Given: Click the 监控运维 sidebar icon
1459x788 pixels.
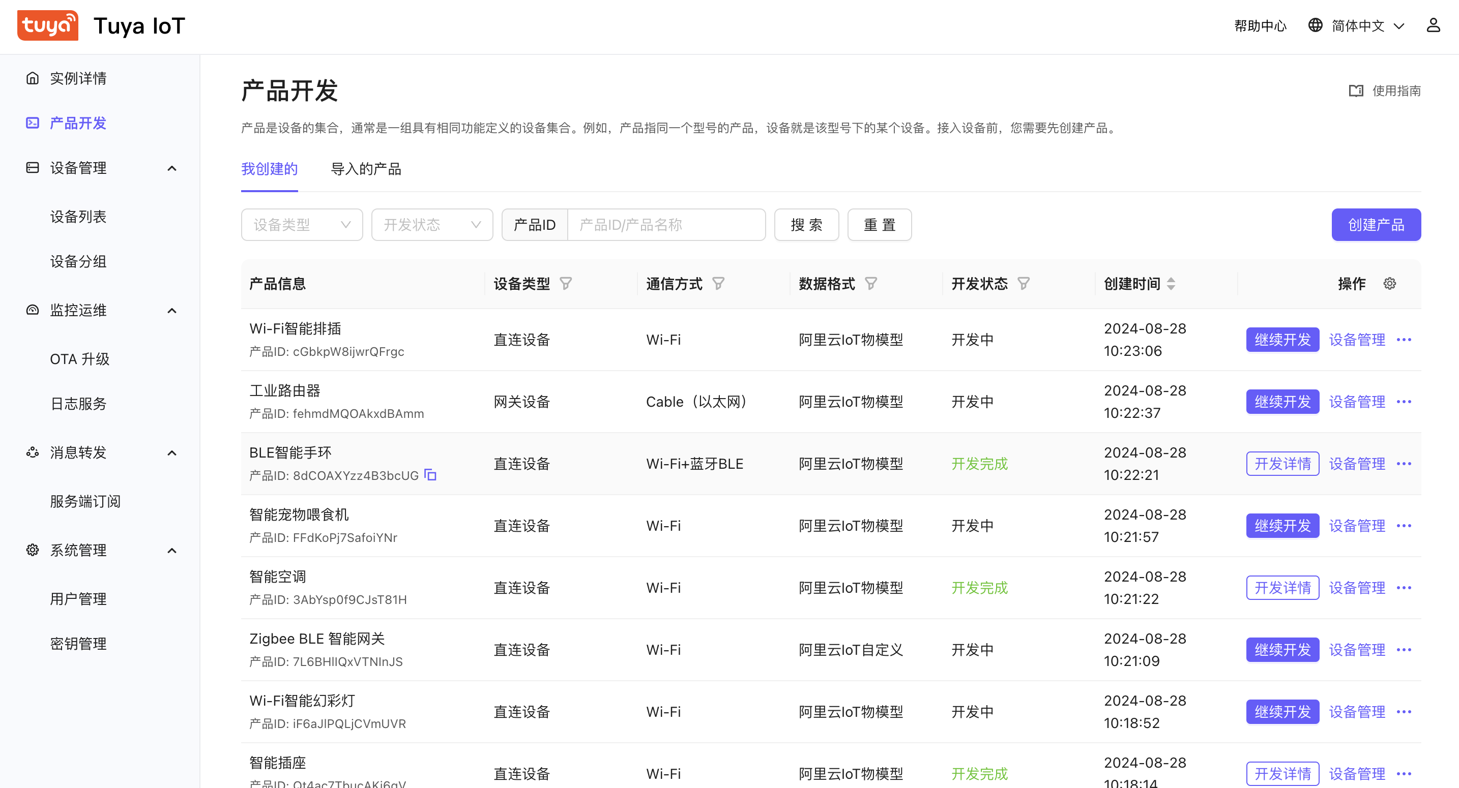Looking at the screenshot, I should click(x=33, y=310).
